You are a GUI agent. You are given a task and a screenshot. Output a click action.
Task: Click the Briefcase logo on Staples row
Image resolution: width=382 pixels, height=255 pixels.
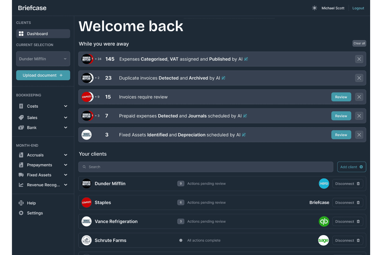point(319,203)
